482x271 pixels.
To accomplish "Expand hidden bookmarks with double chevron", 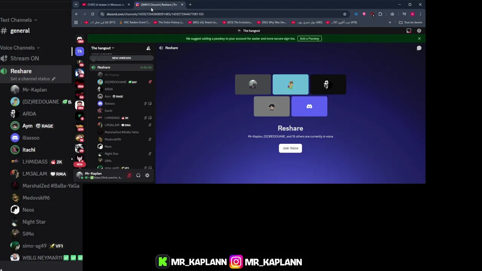I will [390, 22].
